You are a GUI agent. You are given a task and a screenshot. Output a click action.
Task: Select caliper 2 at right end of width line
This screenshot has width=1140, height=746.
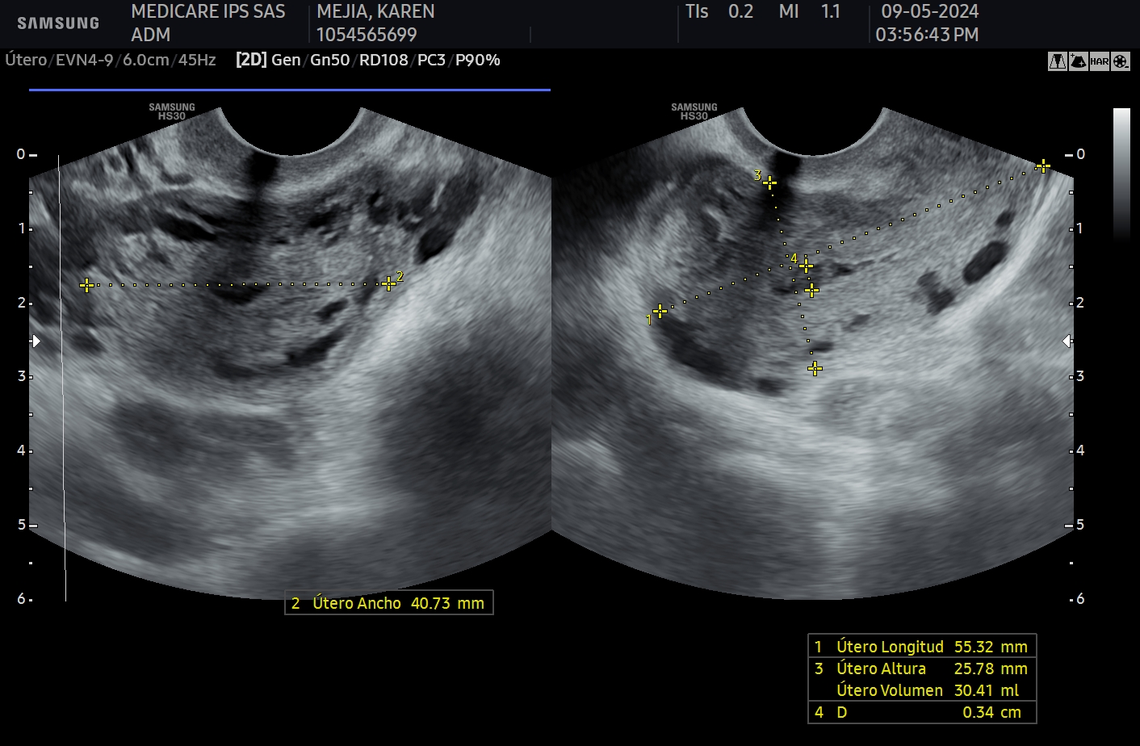click(x=389, y=283)
